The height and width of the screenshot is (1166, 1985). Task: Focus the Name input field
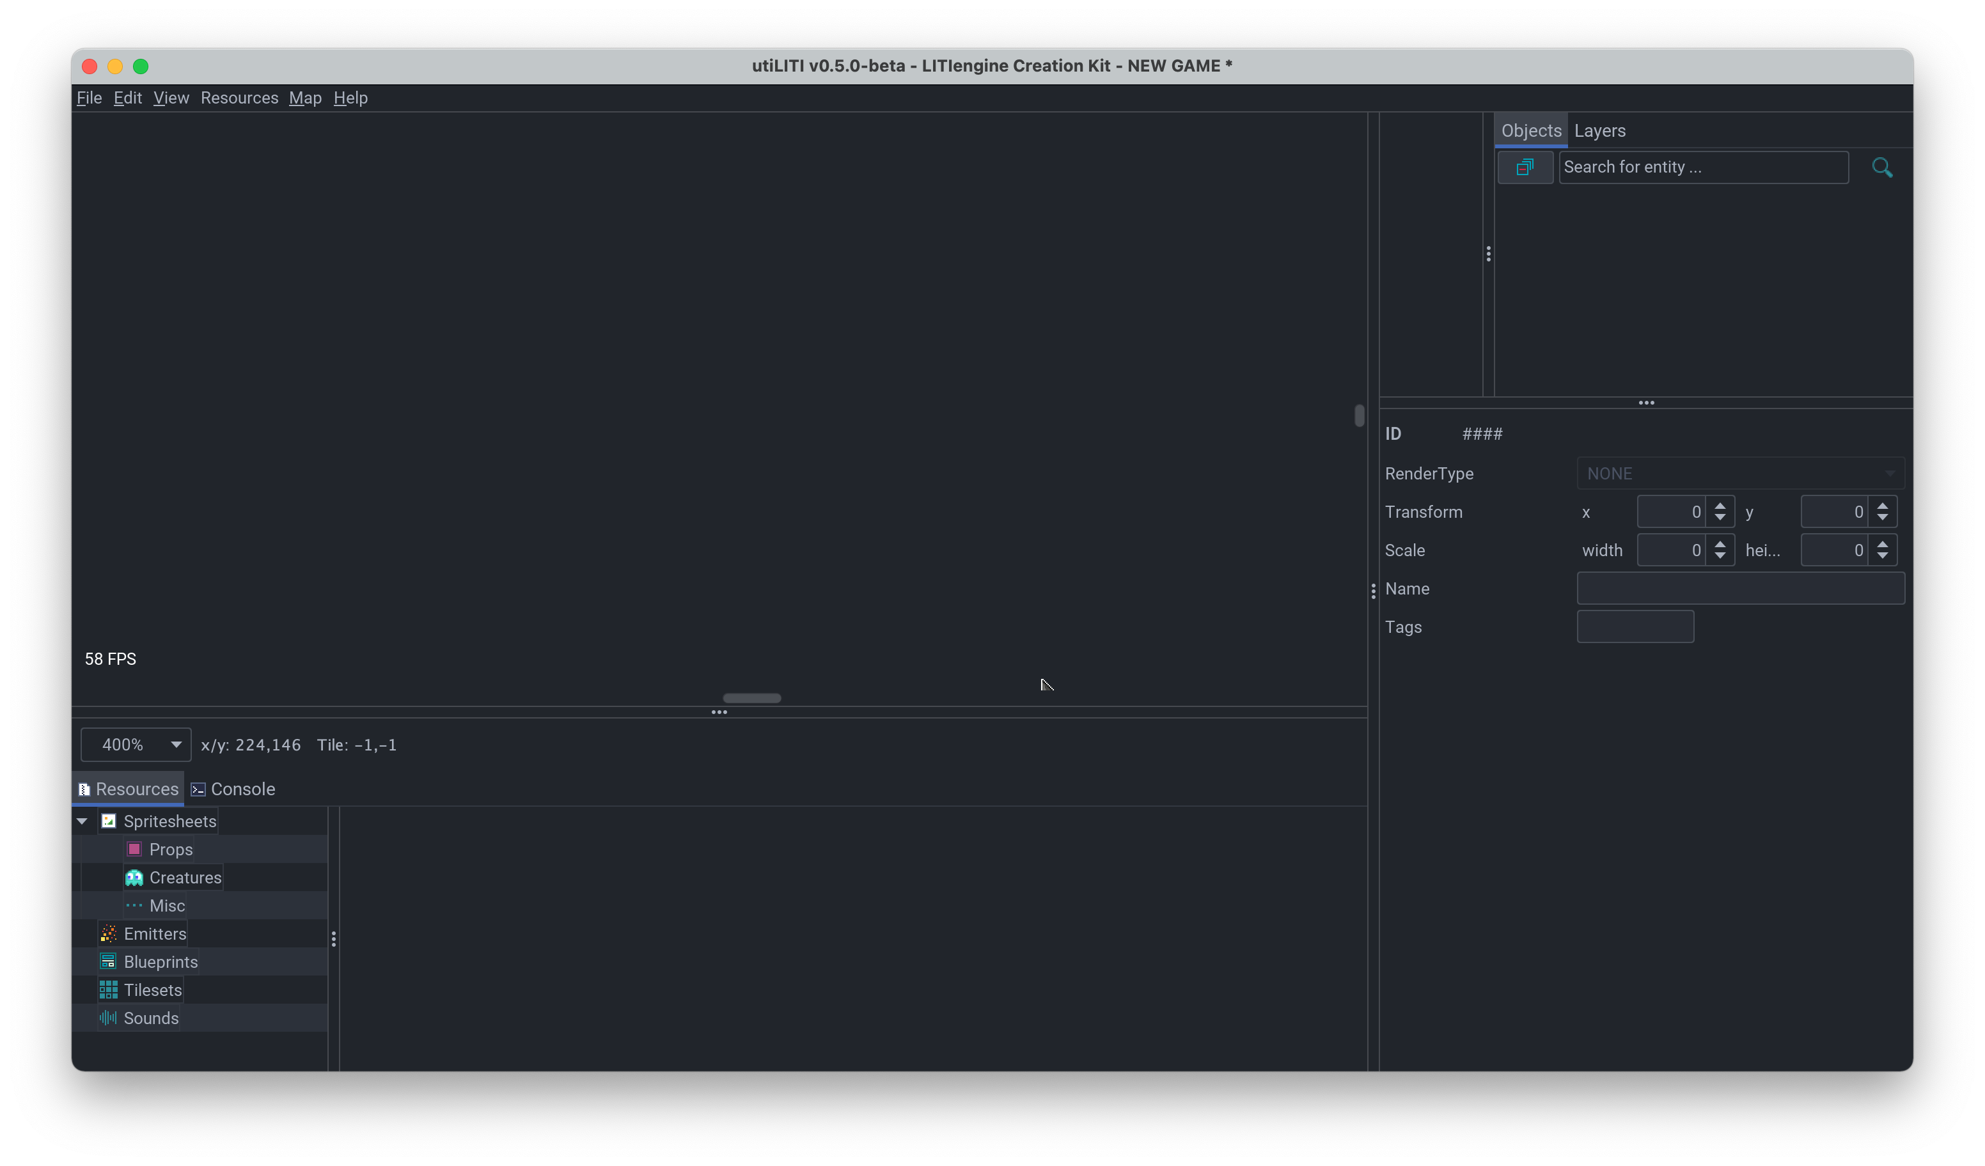click(1740, 588)
